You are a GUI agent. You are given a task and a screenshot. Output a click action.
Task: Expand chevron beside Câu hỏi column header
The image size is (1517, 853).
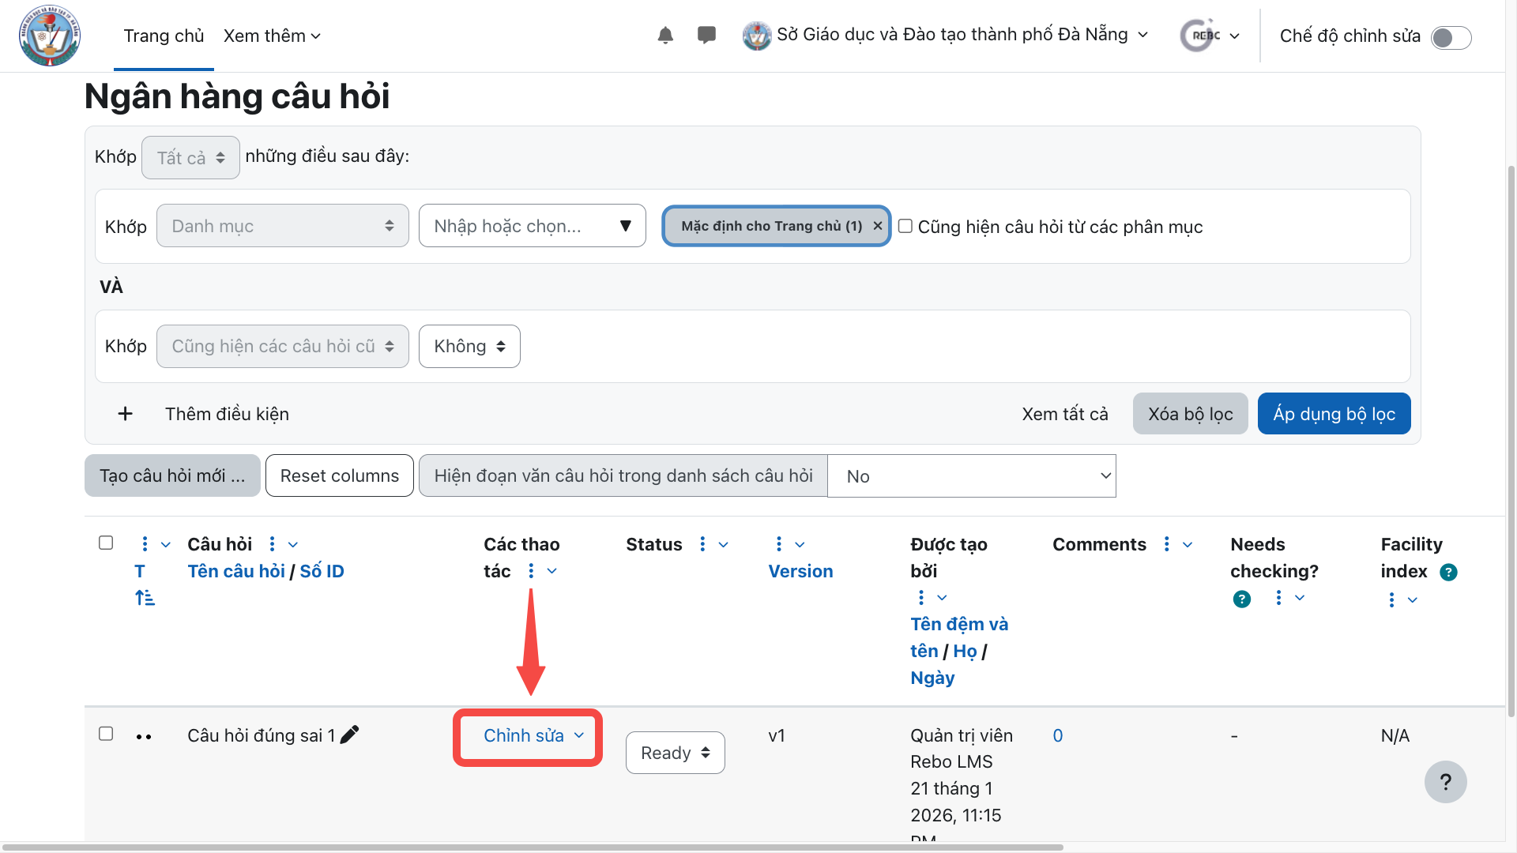coord(293,545)
